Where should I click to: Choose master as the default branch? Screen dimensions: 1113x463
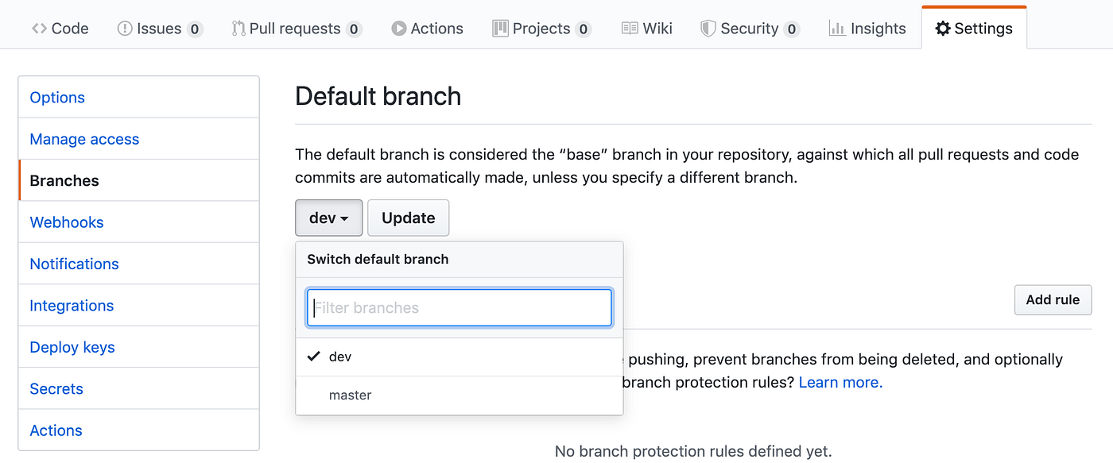pos(460,395)
